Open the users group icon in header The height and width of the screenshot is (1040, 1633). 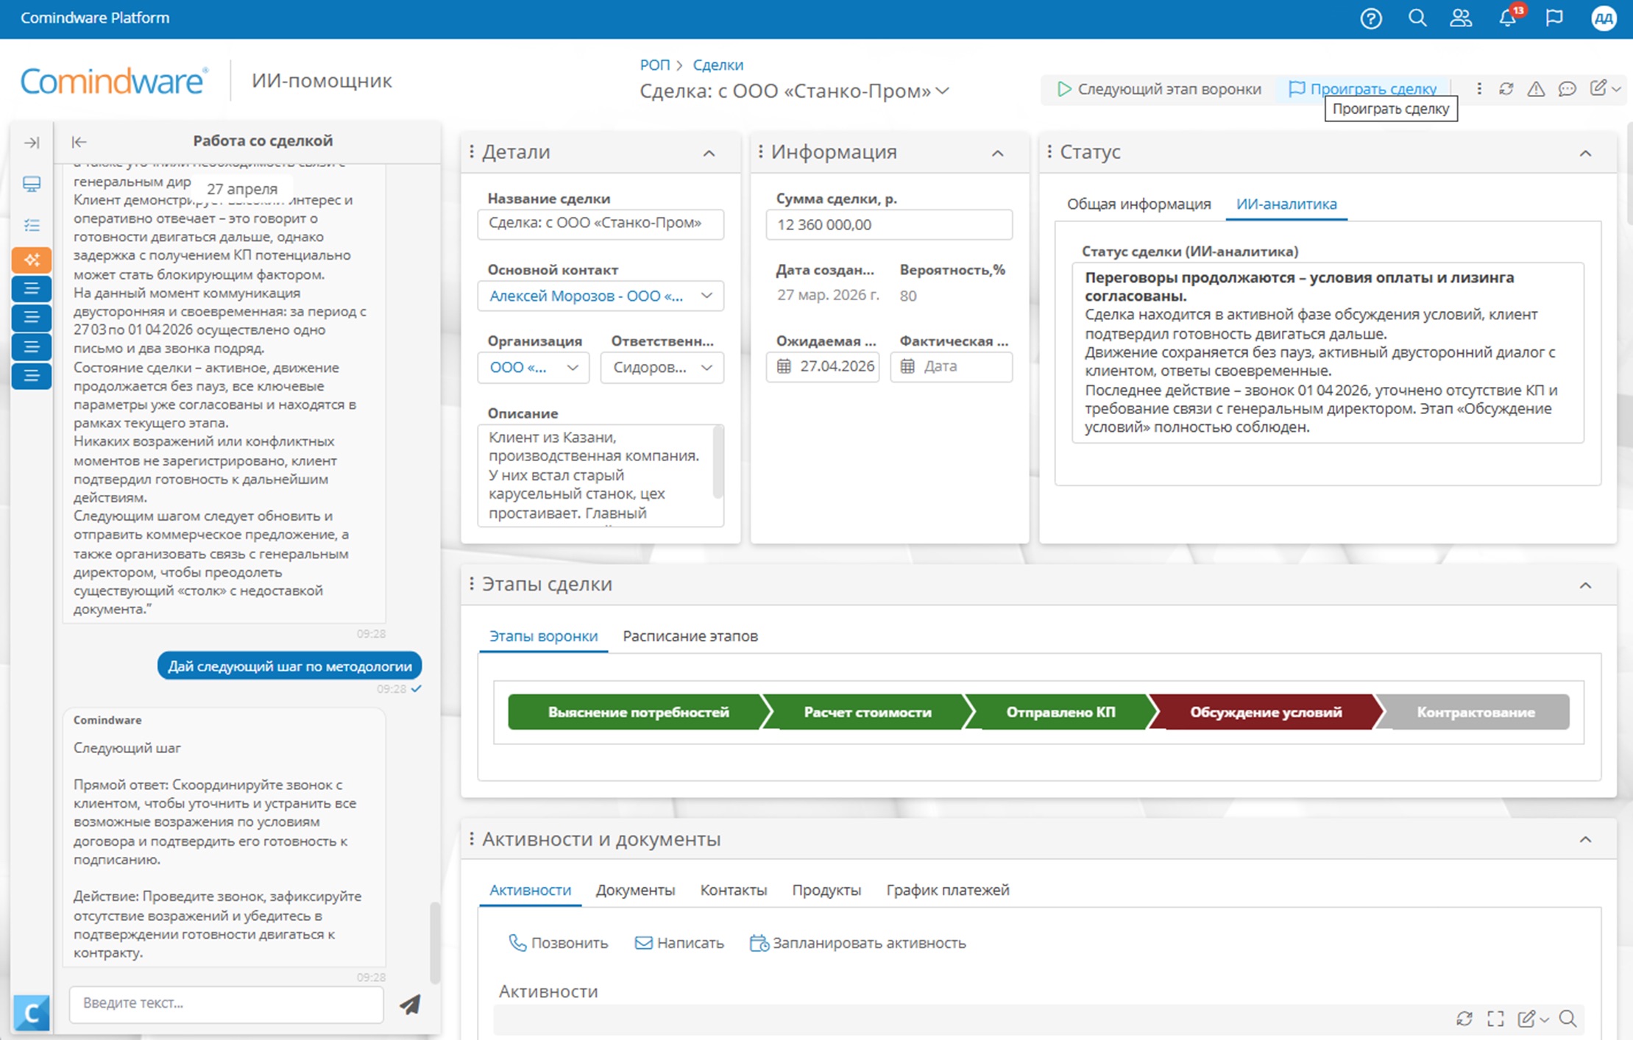point(1461,18)
